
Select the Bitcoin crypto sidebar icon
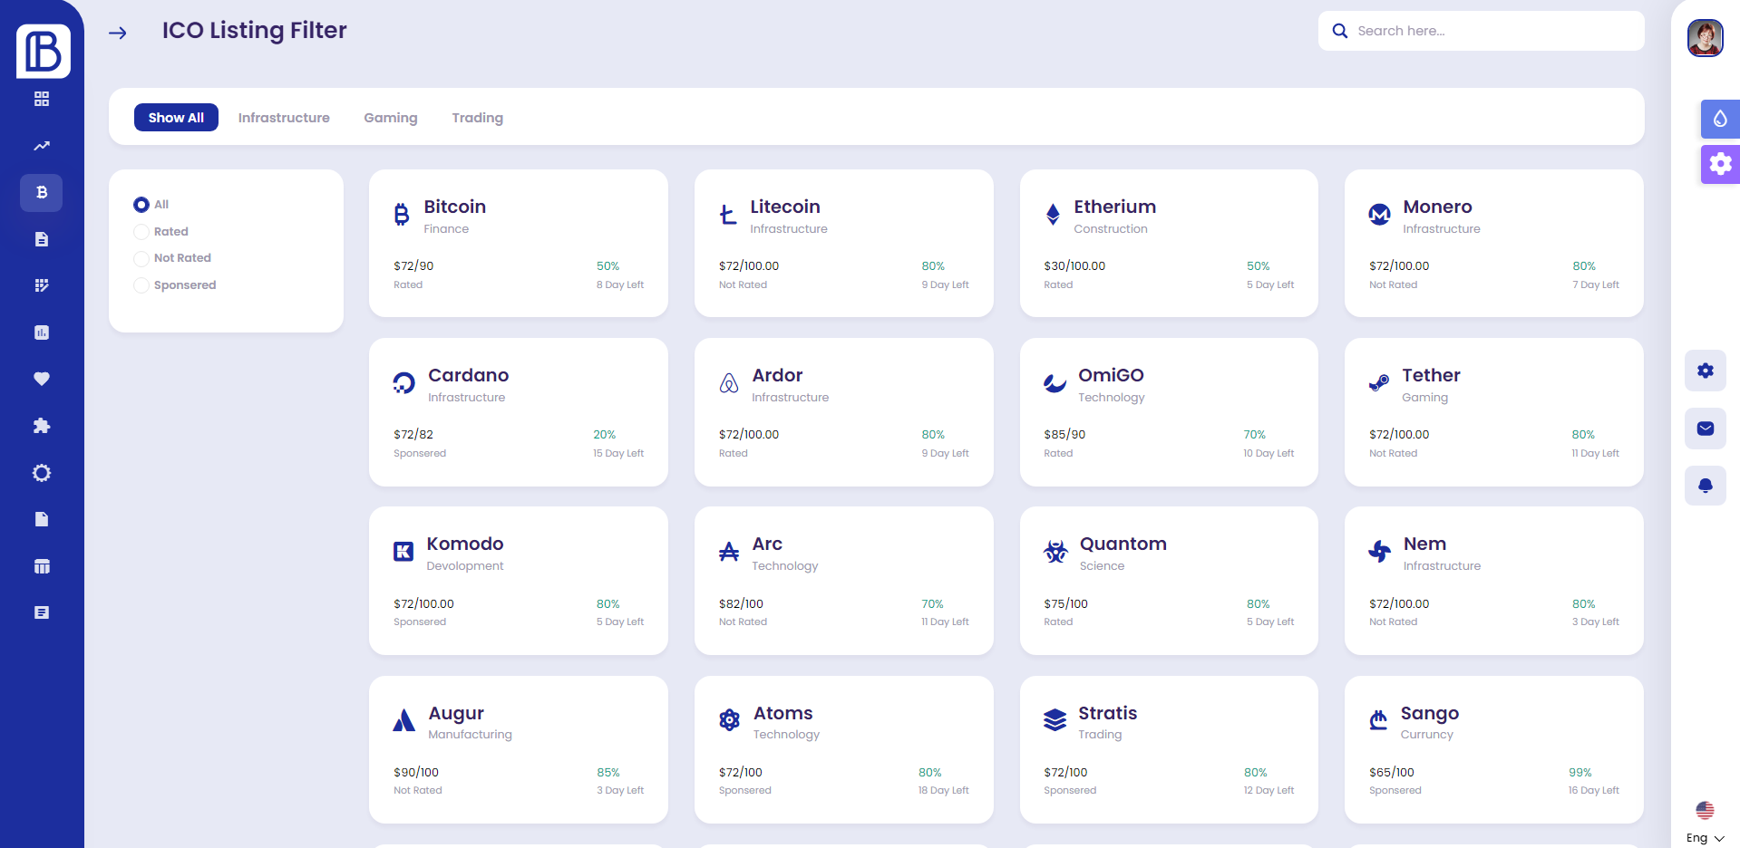pos(42,192)
